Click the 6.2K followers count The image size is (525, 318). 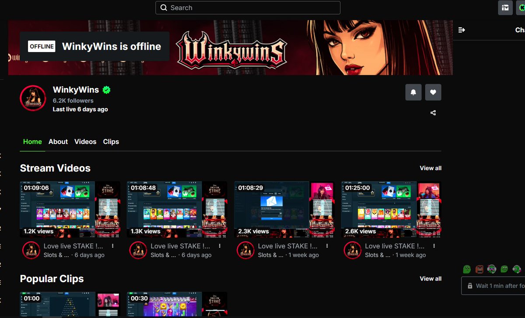(73, 101)
